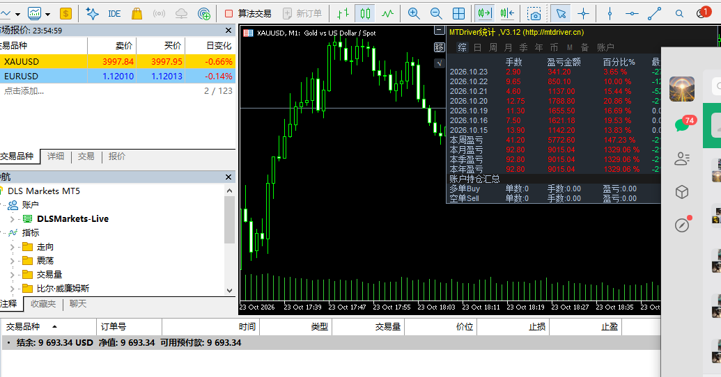Expand the DLSMarkets-Live account node
This screenshot has height=377, width=721.
click(12, 219)
